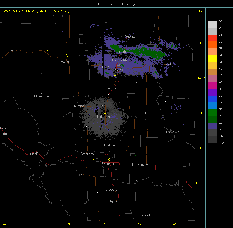Click the Blackfalds city label

tap(119, 60)
